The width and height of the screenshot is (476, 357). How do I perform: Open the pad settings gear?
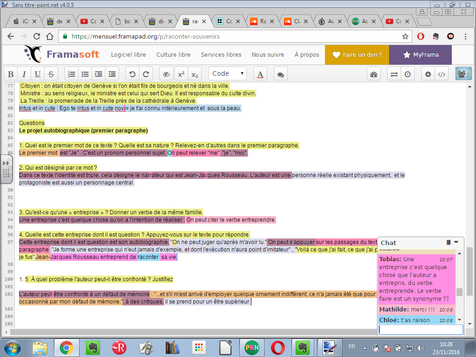pyautogui.click(x=428, y=74)
